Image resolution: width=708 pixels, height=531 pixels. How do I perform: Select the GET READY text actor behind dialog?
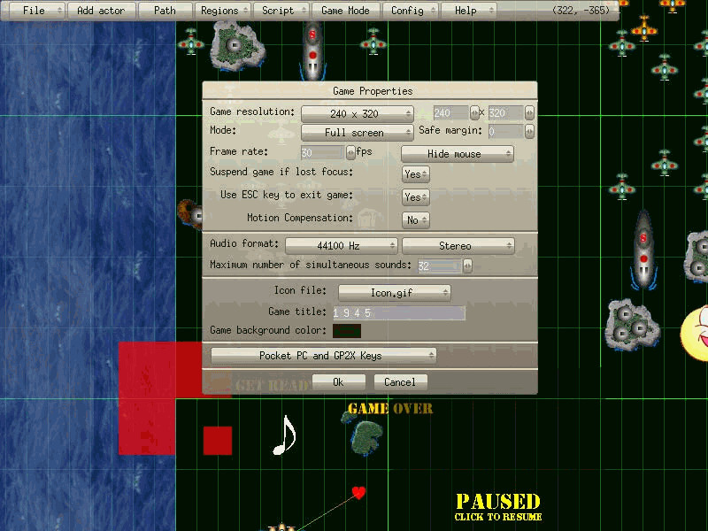[x=272, y=385]
